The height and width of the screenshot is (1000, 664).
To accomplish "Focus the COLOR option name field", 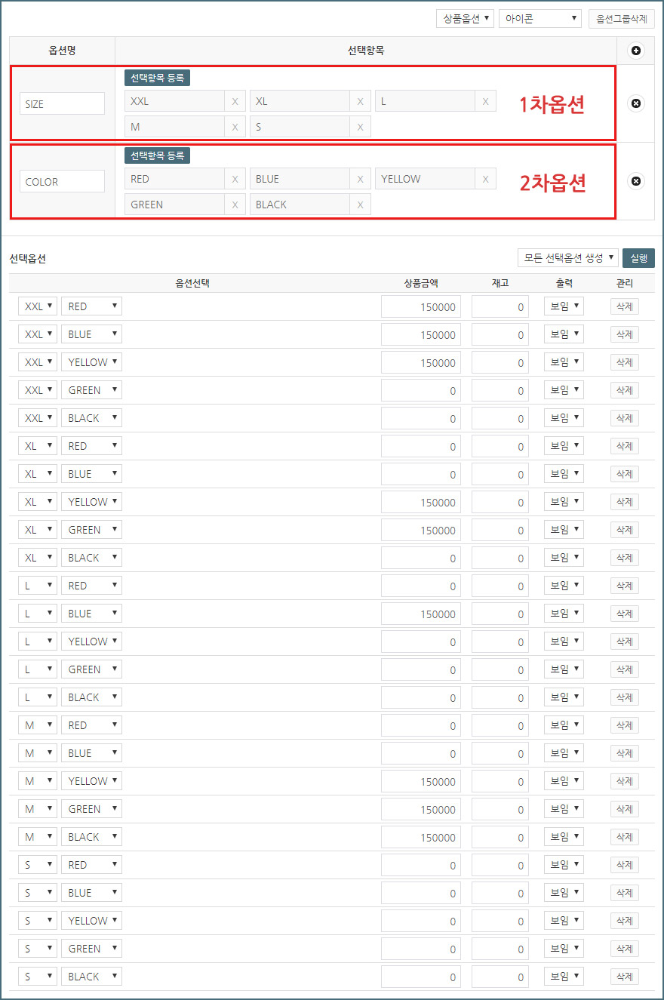I will pos(62,181).
